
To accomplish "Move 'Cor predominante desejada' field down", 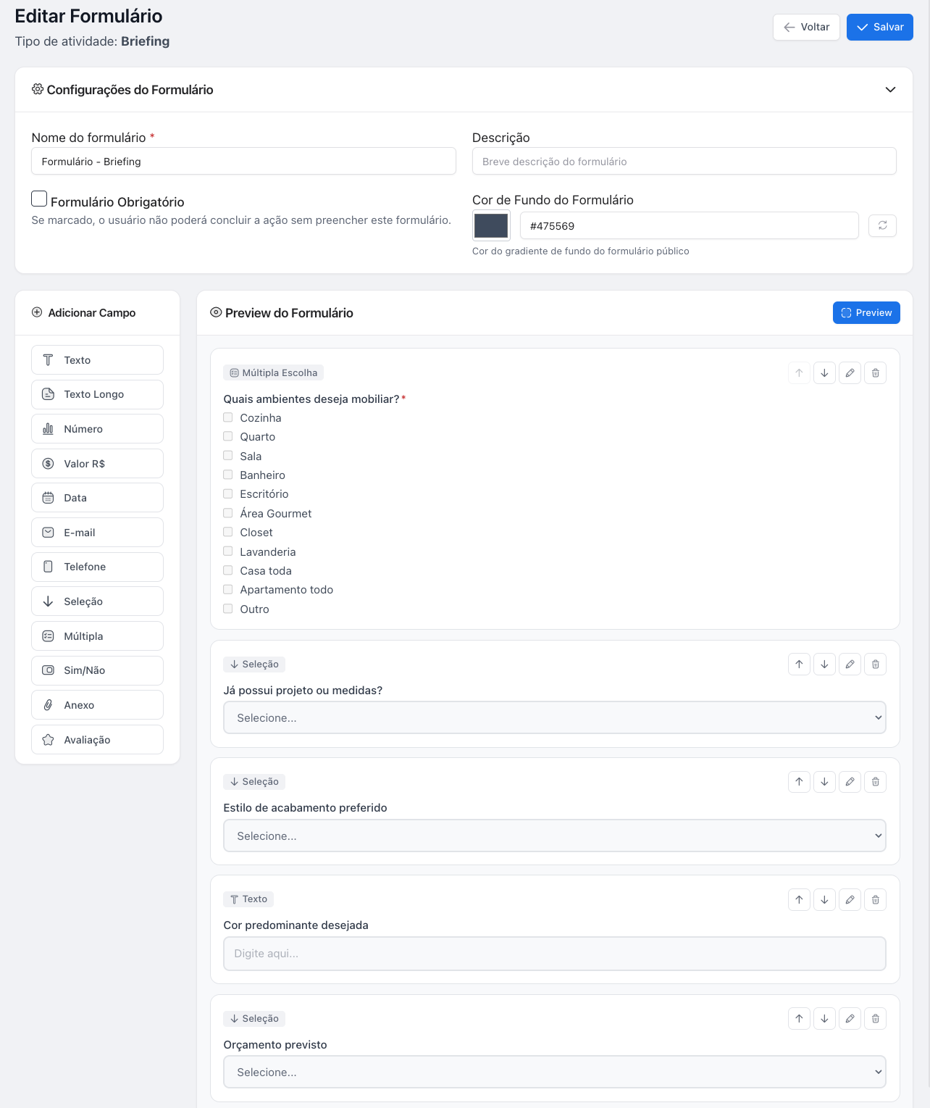I will pyautogui.click(x=824, y=900).
